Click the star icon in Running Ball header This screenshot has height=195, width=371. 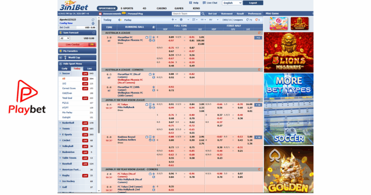pyautogui.click(x=154, y=27)
